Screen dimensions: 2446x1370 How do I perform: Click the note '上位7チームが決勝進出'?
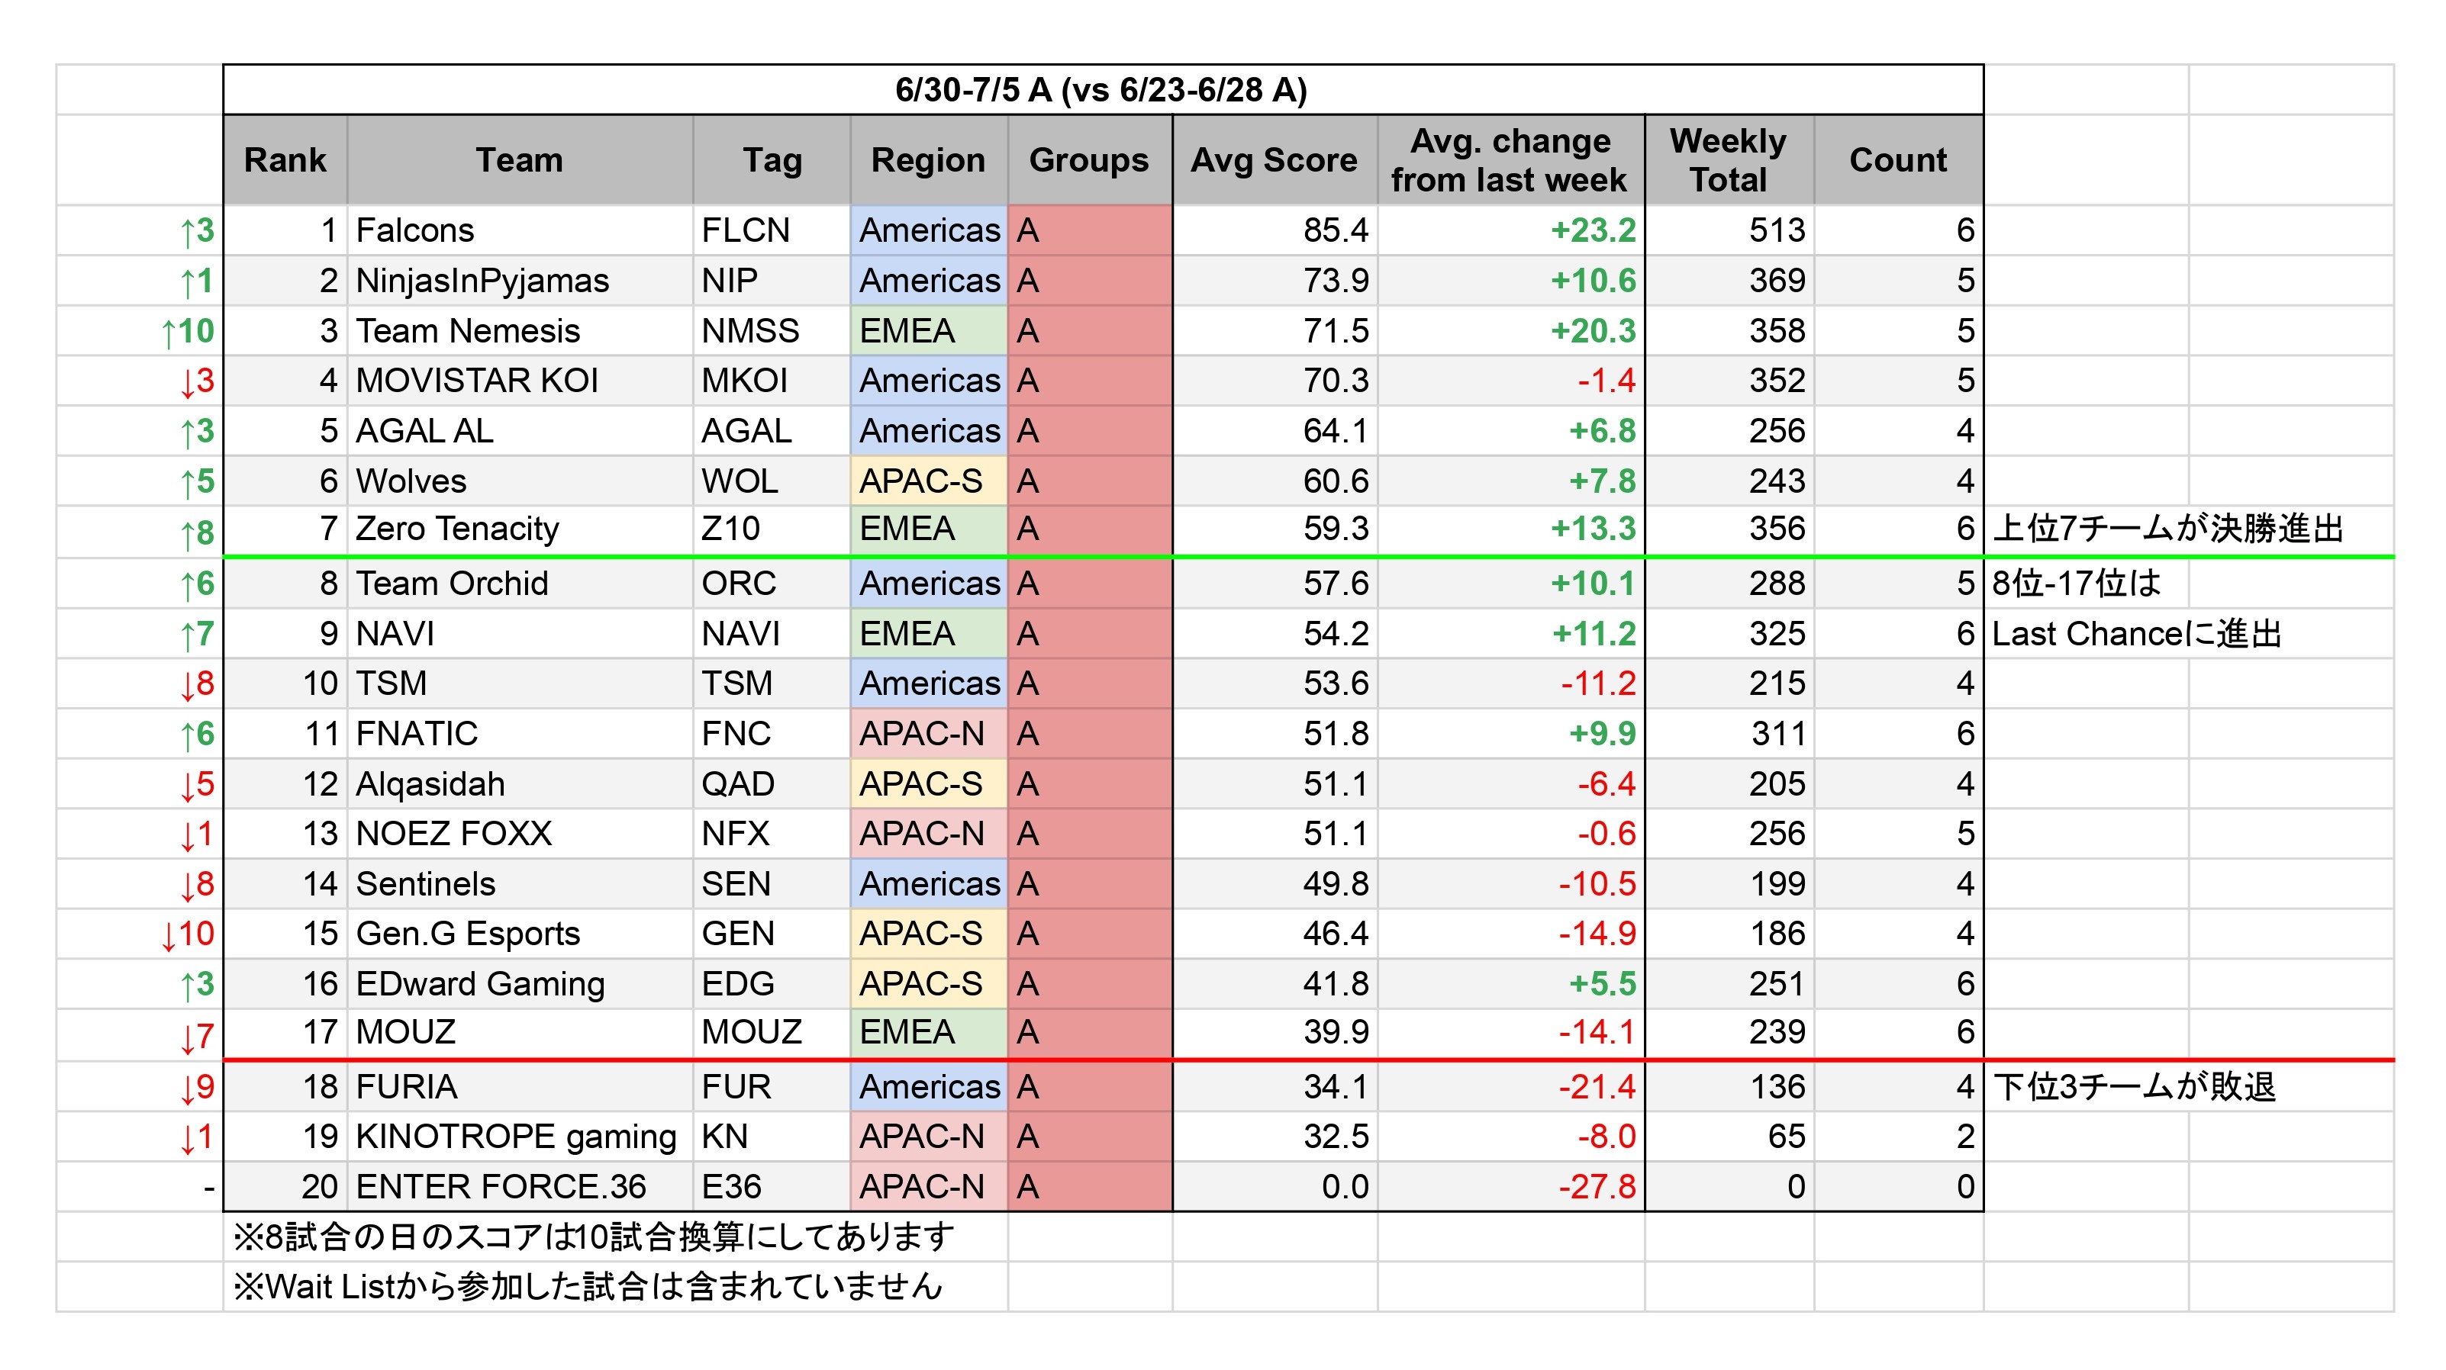coord(2167,529)
